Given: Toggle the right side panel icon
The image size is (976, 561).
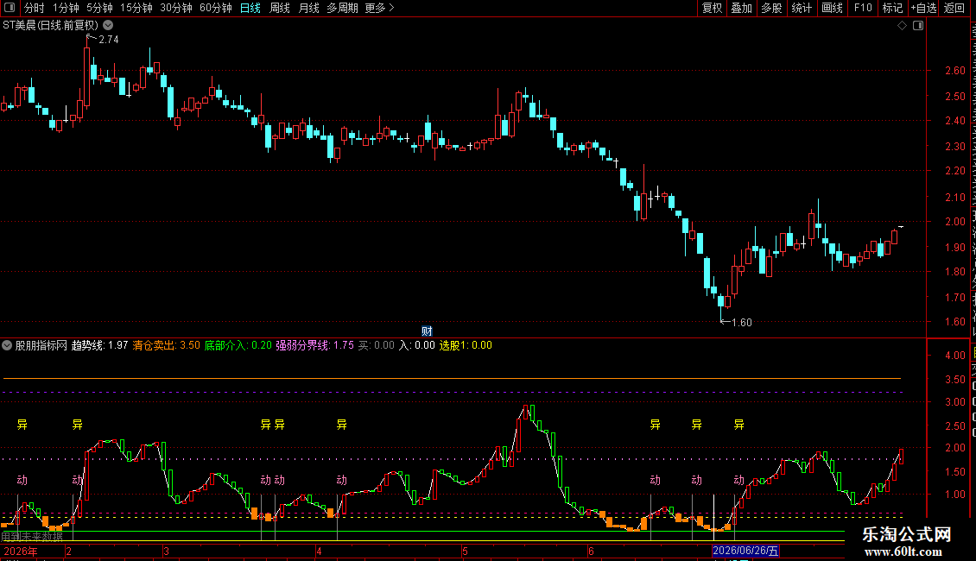Looking at the screenshot, I should (918, 26).
